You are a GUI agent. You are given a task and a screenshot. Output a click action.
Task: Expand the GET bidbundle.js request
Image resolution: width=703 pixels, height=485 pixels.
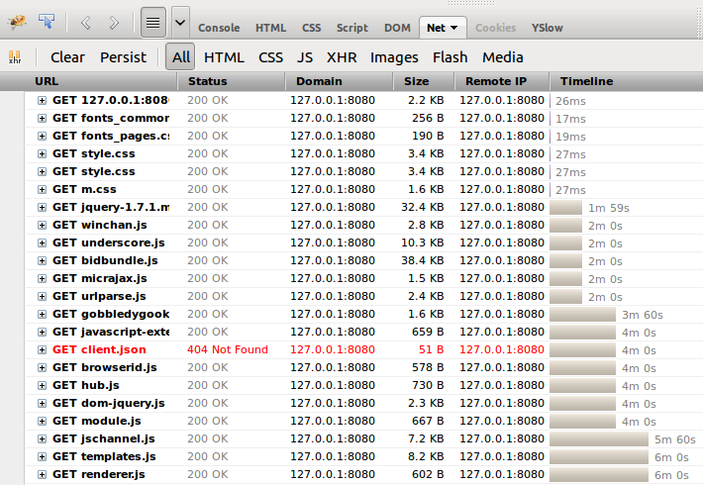click(x=42, y=260)
